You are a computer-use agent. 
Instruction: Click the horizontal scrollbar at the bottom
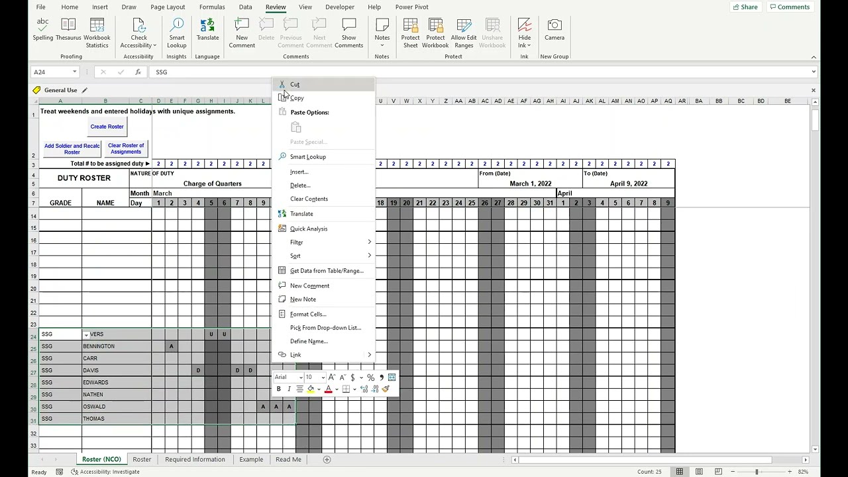coord(659,459)
